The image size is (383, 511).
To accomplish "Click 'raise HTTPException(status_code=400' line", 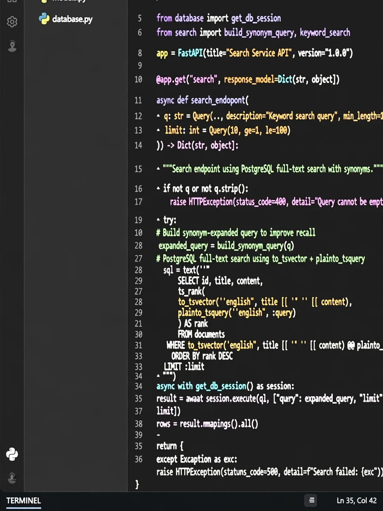I will [x=276, y=202].
